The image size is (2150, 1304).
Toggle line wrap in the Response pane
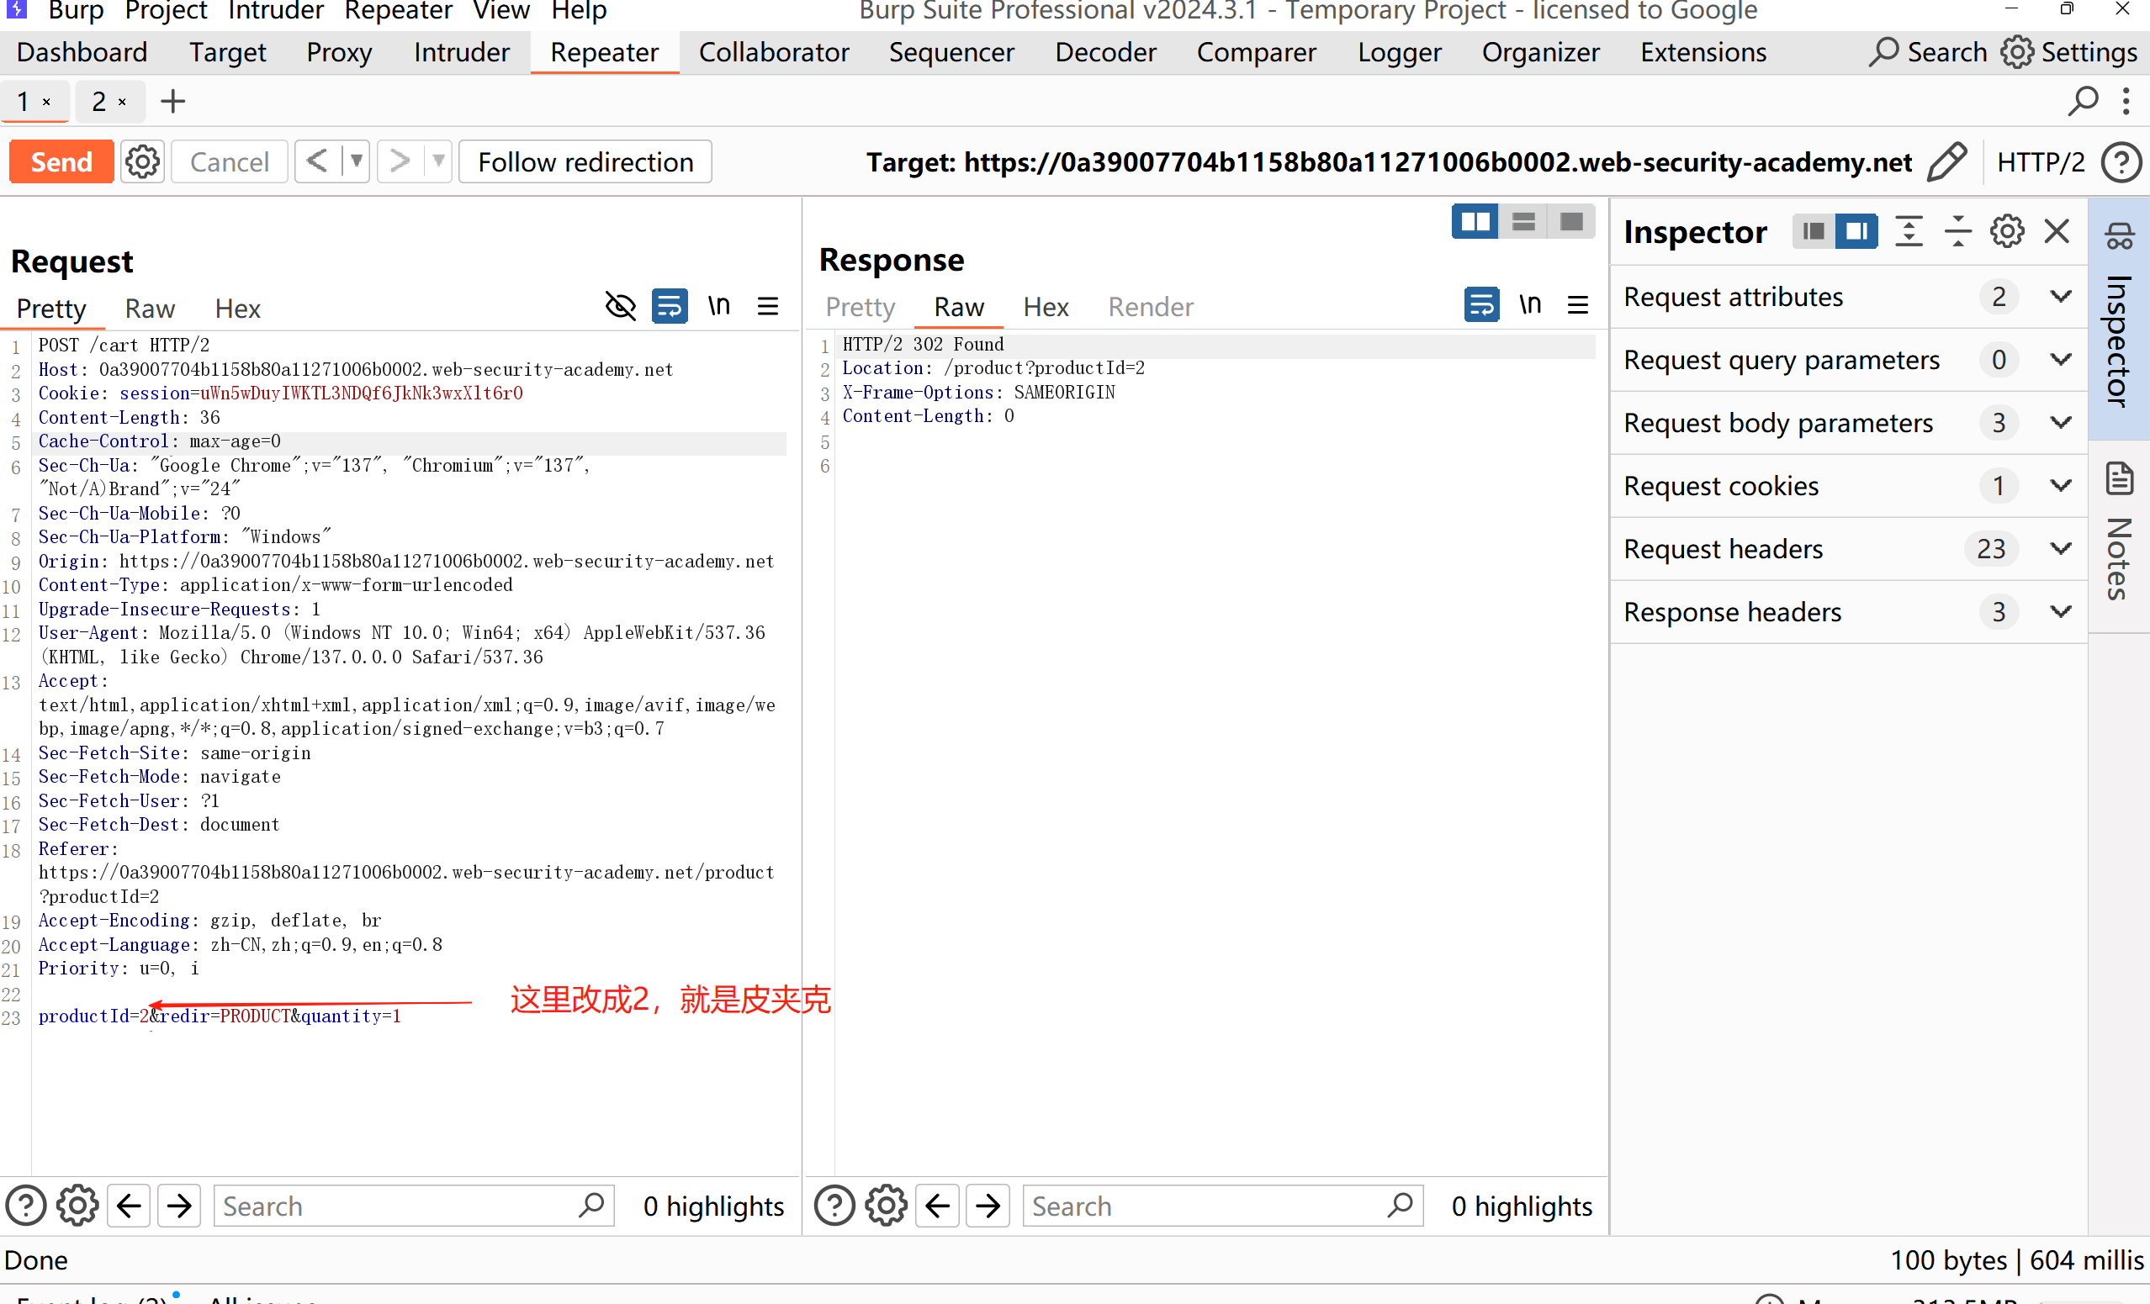1480,304
